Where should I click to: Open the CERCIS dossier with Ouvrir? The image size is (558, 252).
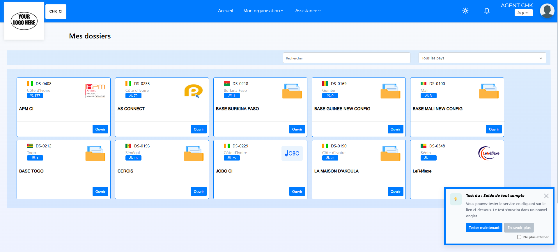199,191
